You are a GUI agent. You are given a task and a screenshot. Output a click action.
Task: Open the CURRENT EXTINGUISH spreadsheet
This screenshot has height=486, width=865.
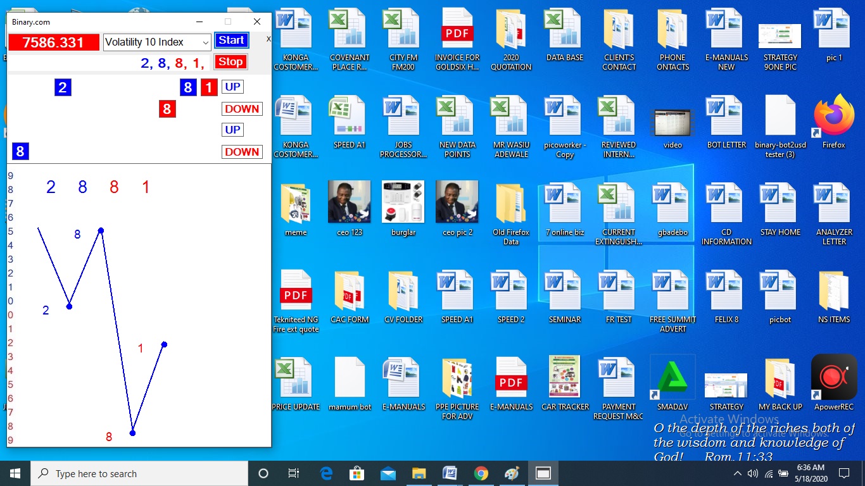coord(619,214)
